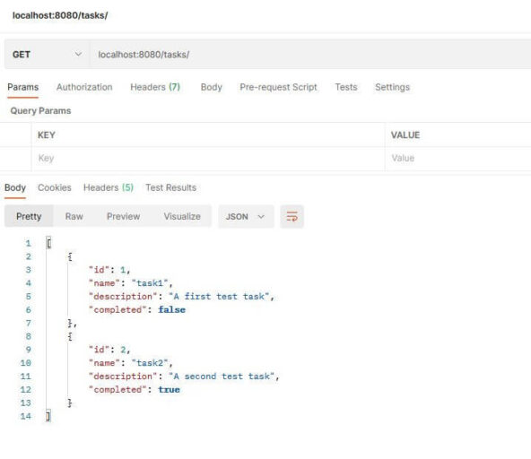Toggle the word wrap lines icon
Image resolution: width=531 pixels, height=459 pixels.
tap(292, 216)
